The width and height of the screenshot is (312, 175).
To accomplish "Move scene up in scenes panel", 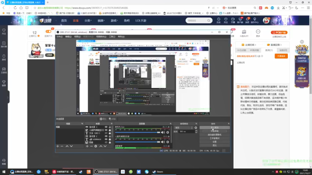I will (x=67, y=146).
